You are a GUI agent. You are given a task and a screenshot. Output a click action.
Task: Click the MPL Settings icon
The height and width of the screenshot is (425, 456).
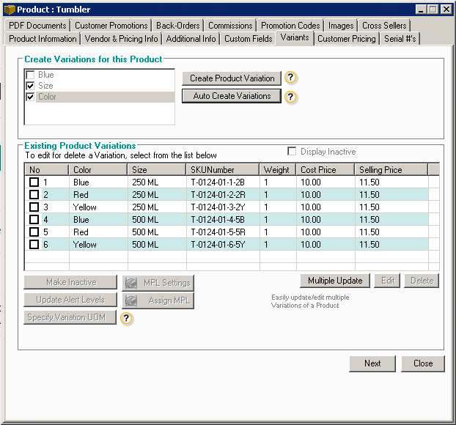click(x=131, y=283)
